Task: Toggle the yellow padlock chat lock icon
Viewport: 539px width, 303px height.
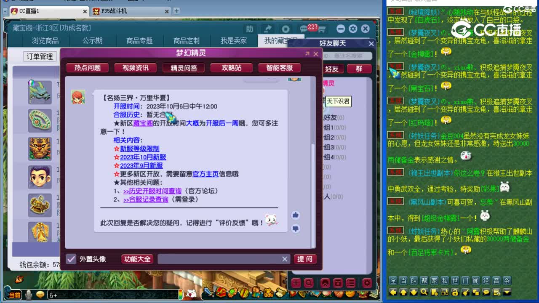Action: click(x=455, y=292)
